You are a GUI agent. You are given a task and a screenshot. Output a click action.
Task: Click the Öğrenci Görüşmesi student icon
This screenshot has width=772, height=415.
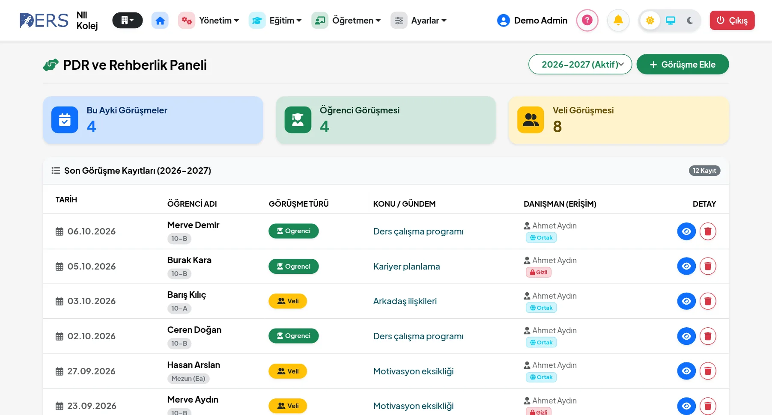tap(298, 120)
